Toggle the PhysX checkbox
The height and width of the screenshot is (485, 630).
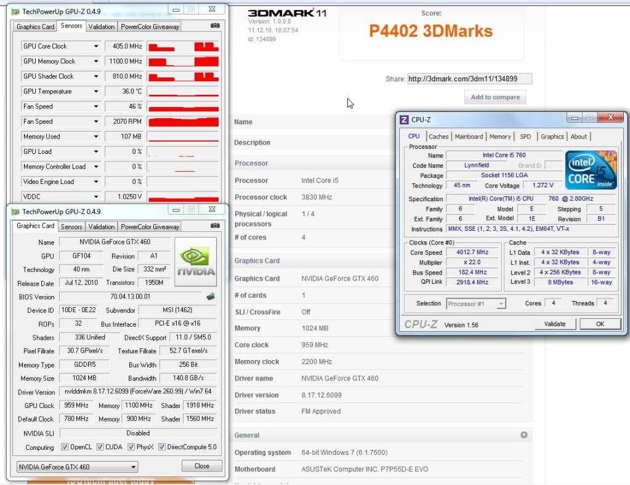point(131,447)
